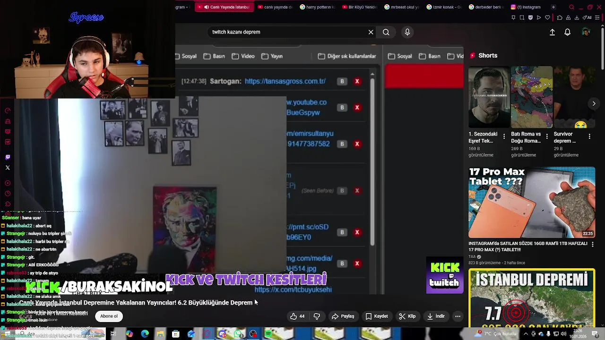
Task: Open Short 'Batı Roma vs Doğu Roma'
Action: (x=532, y=97)
